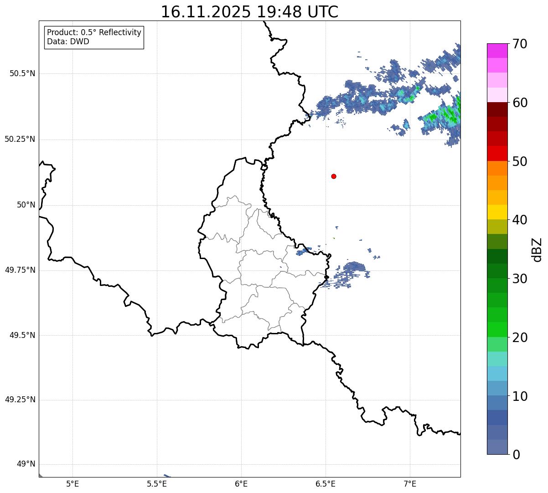
Task: Click the '50' colorbar tick label
Action: click(520, 161)
